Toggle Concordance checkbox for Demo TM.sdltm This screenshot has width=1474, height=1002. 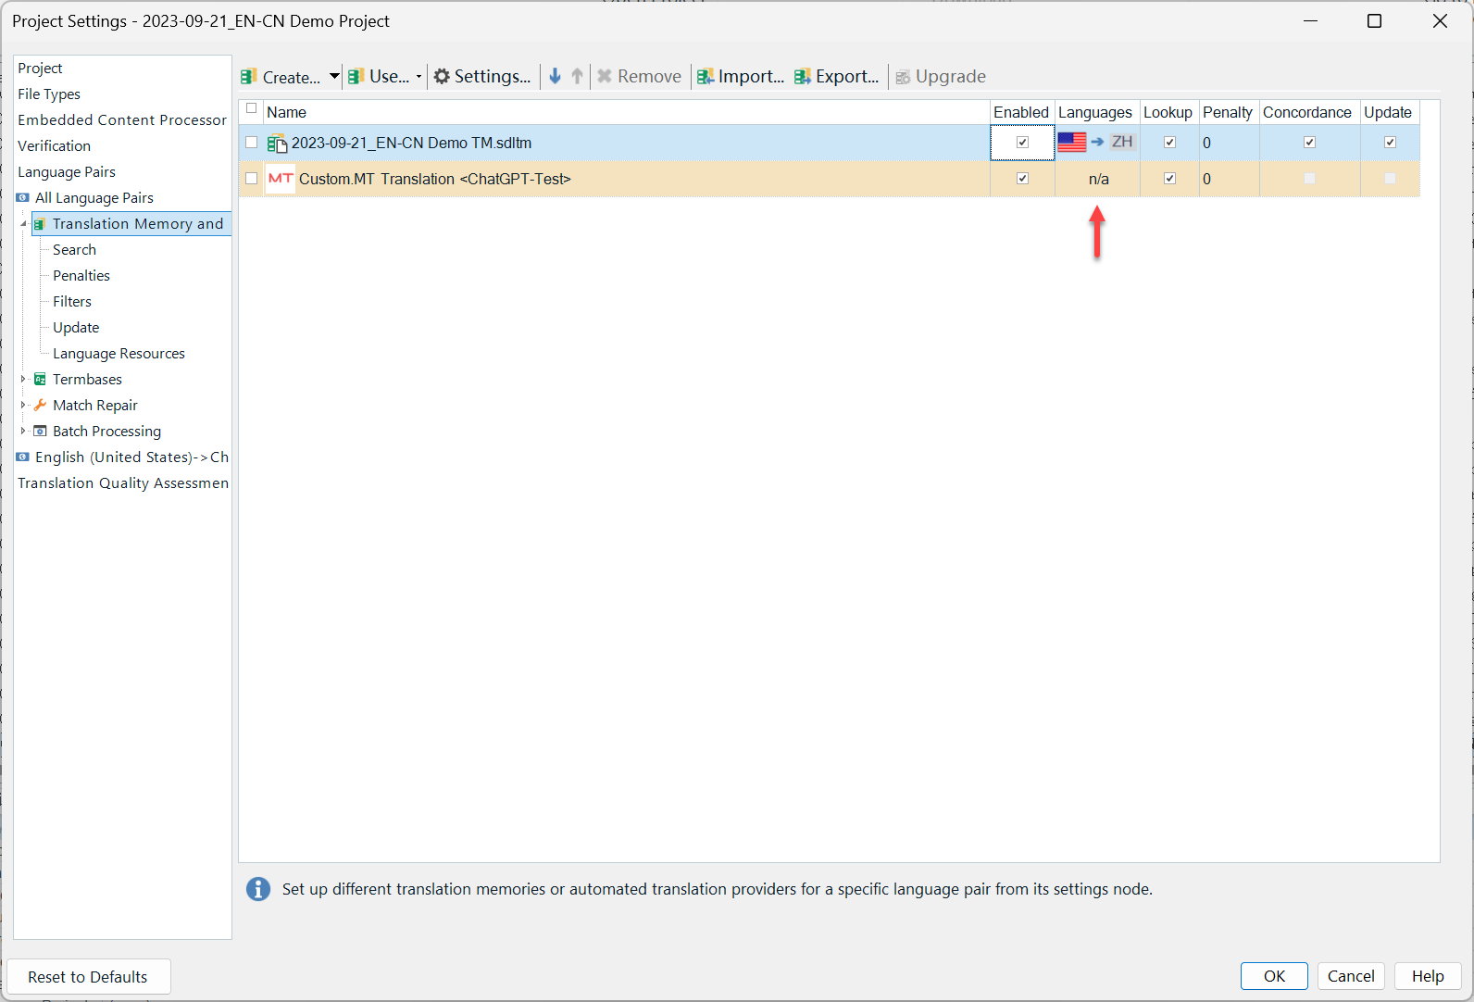(x=1309, y=143)
